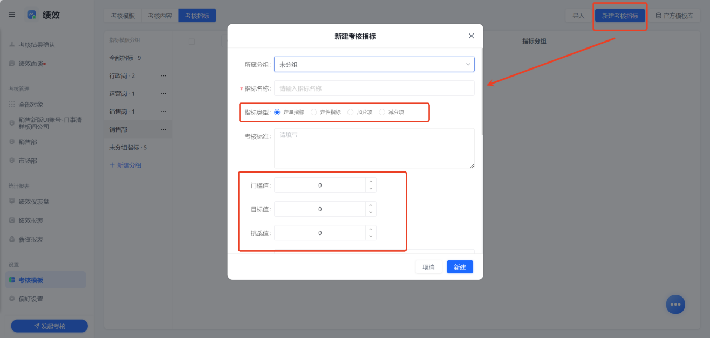Select the 定量指标 radio button
Screen dimensions: 710x338
click(277, 112)
